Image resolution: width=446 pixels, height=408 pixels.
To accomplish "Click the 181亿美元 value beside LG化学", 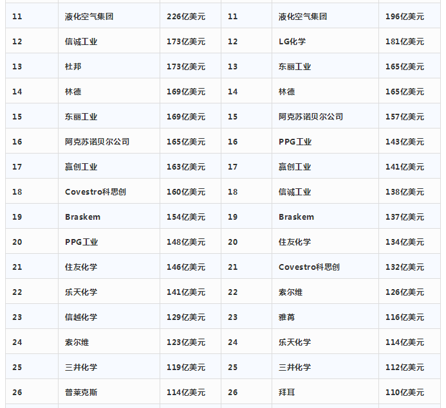I will [x=404, y=42].
